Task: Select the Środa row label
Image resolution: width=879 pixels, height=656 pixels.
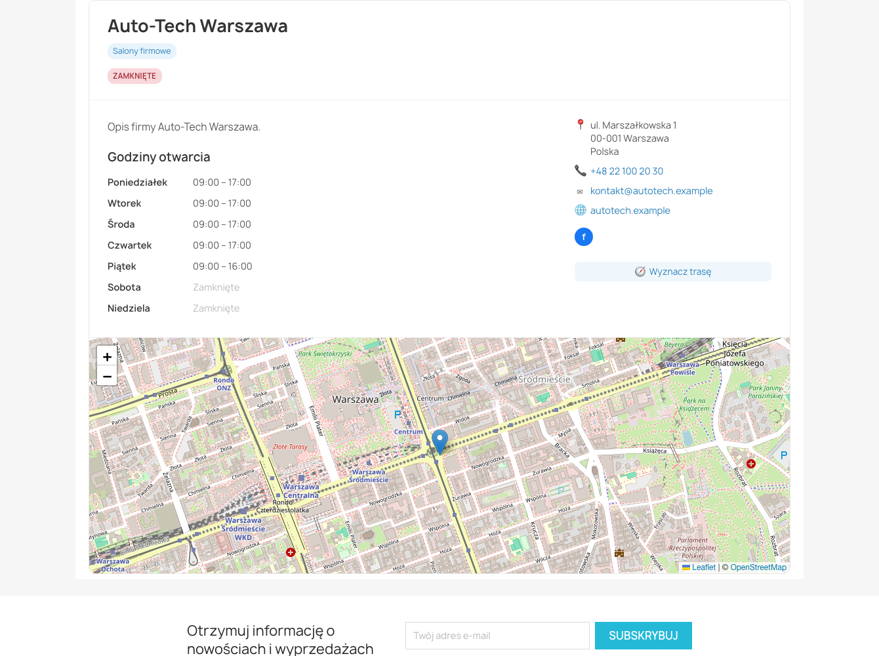Action: click(121, 224)
